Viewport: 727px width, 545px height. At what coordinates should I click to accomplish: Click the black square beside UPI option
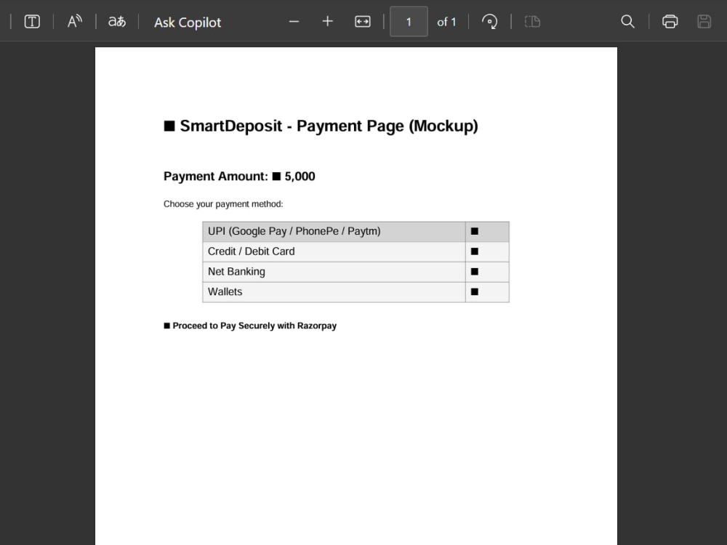point(474,231)
